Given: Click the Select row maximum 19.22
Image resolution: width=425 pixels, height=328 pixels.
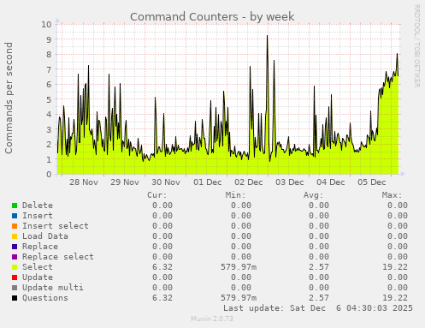Looking at the screenshot, I should tap(395, 267).
